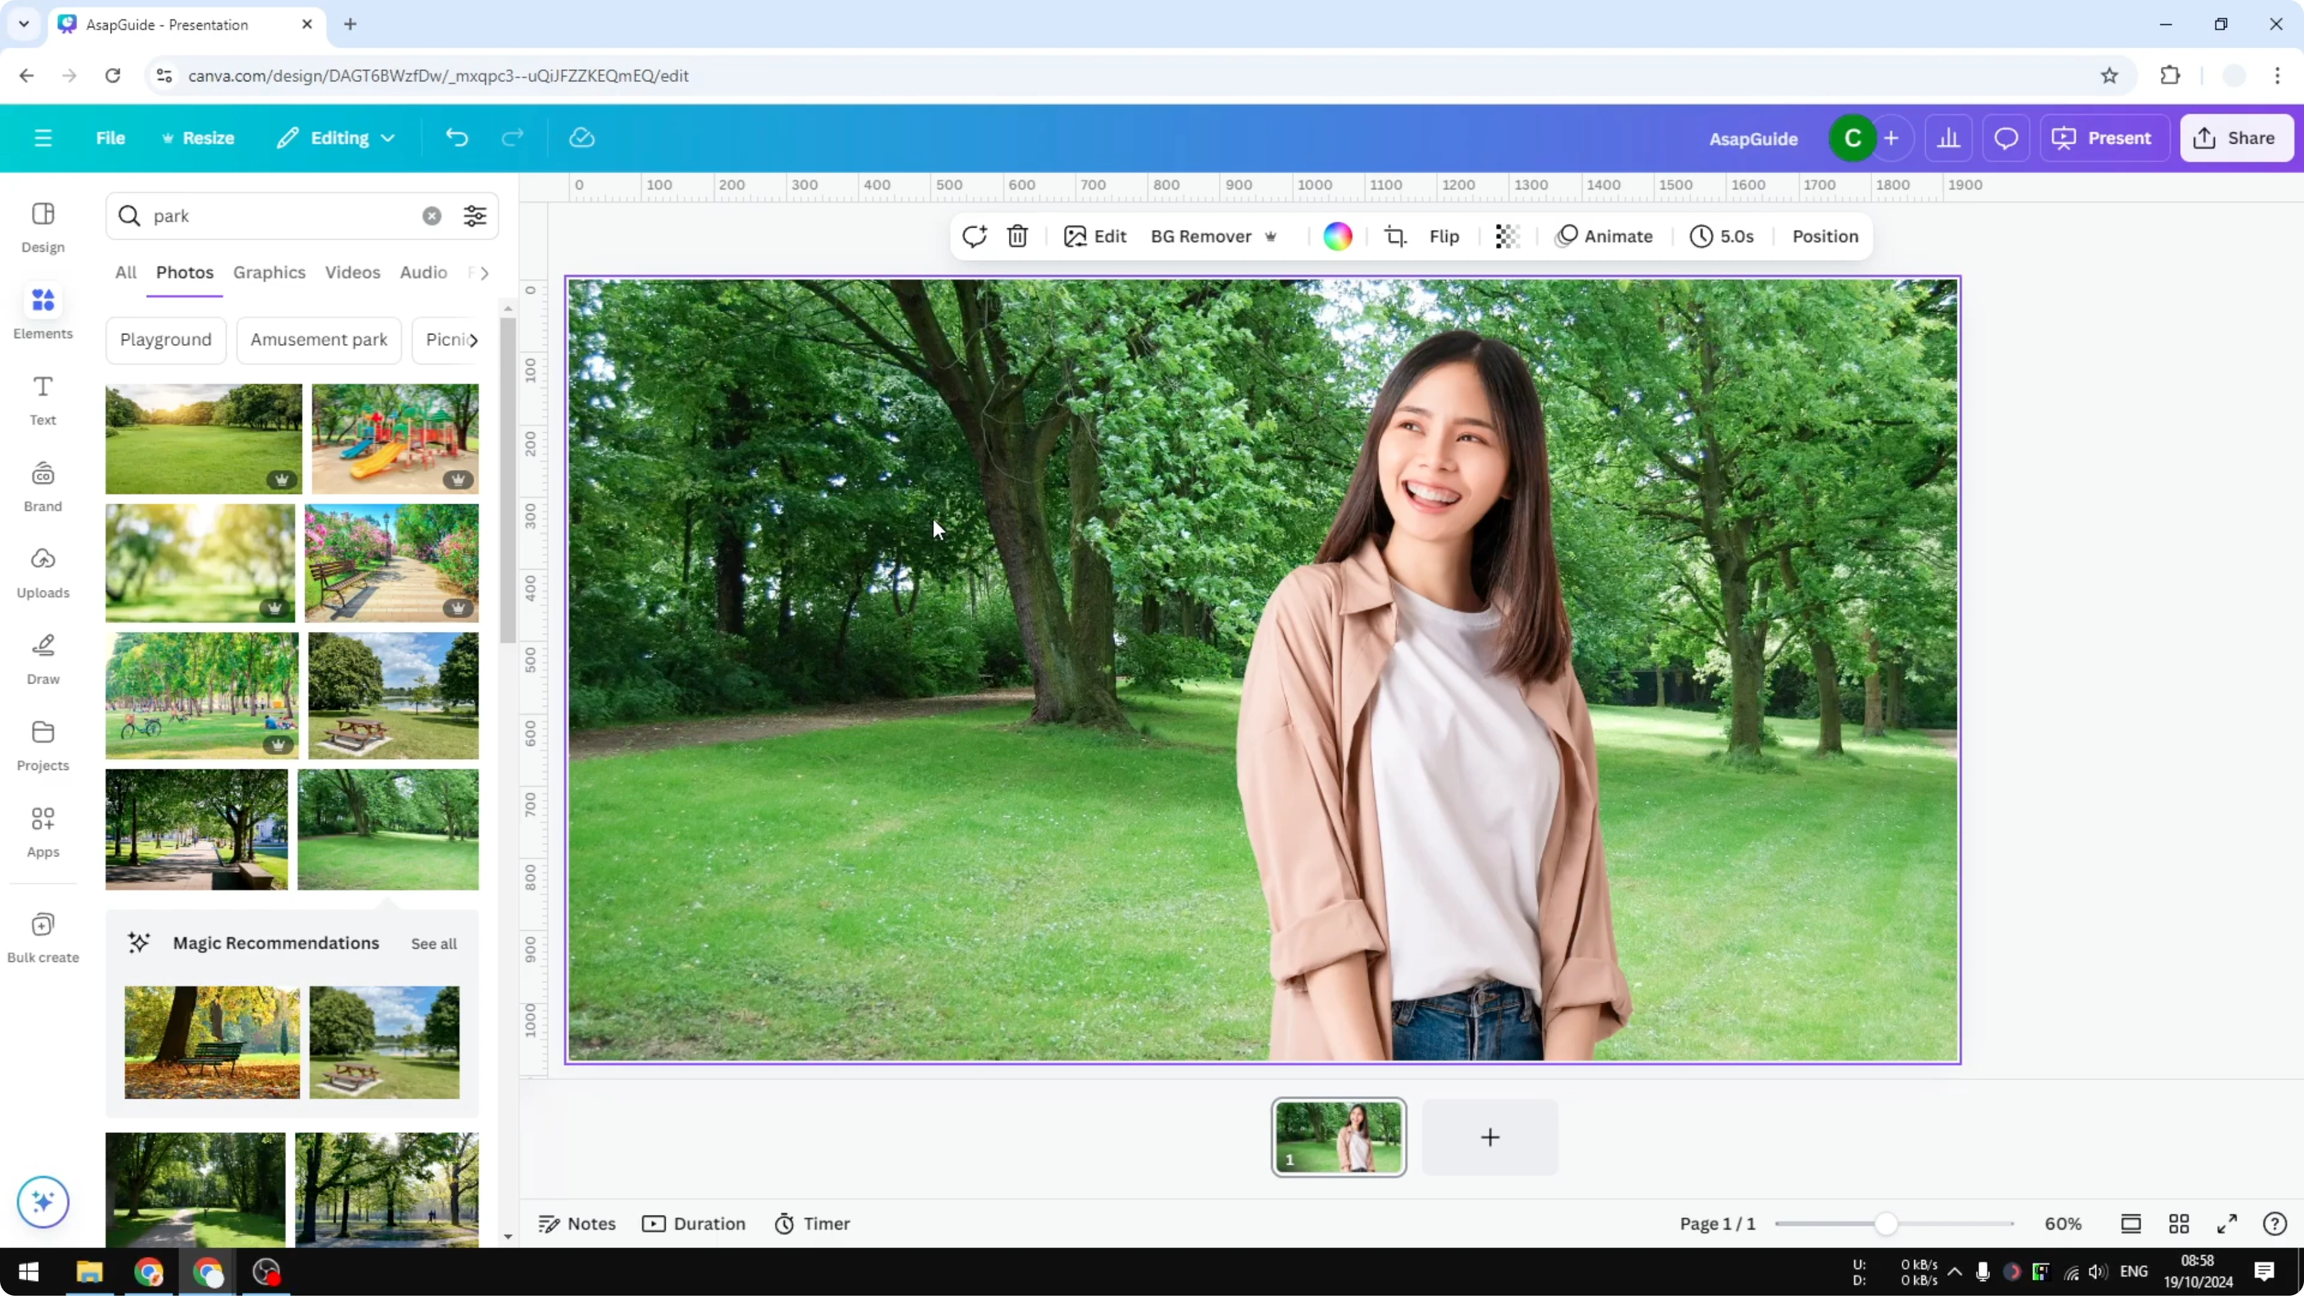Open the File menu
This screenshot has width=2304, height=1297.
pyautogui.click(x=111, y=137)
